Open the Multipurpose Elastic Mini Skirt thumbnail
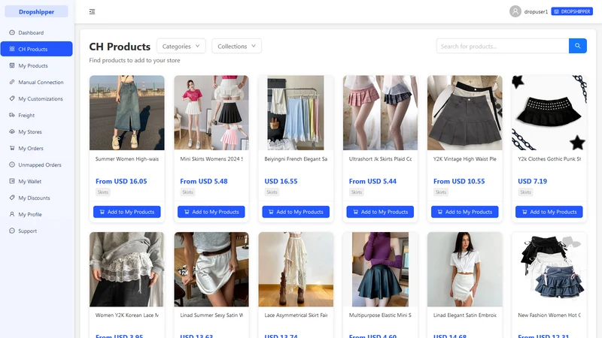This screenshot has width=602, height=338. click(x=380, y=269)
